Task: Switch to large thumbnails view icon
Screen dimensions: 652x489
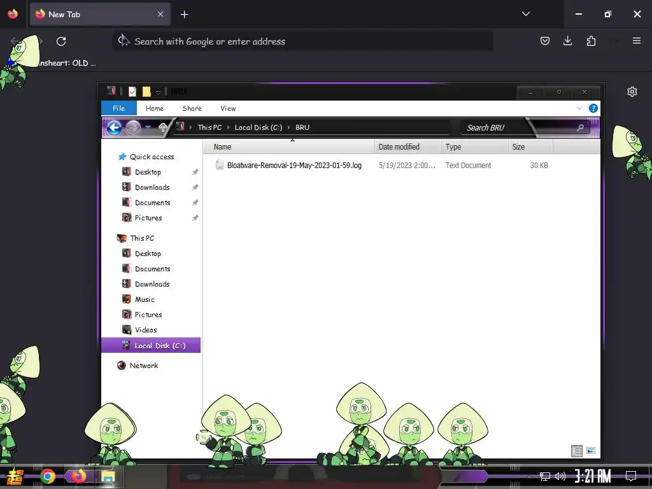Action: [x=590, y=450]
